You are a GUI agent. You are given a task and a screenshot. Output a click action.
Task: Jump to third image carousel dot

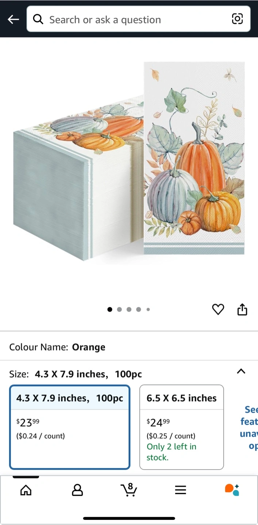[129, 310]
